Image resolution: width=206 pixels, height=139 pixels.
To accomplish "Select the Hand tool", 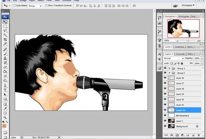I will coord(5,113).
